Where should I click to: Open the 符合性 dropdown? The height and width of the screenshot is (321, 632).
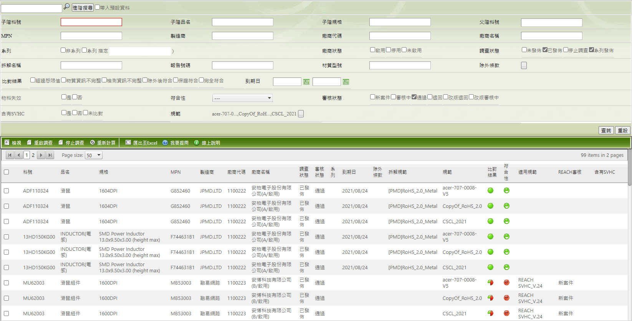[x=242, y=98]
